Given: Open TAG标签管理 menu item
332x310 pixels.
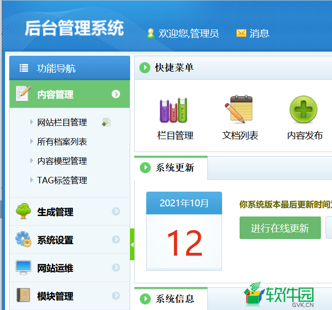Looking at the screenshot, I should click(62, 180).
